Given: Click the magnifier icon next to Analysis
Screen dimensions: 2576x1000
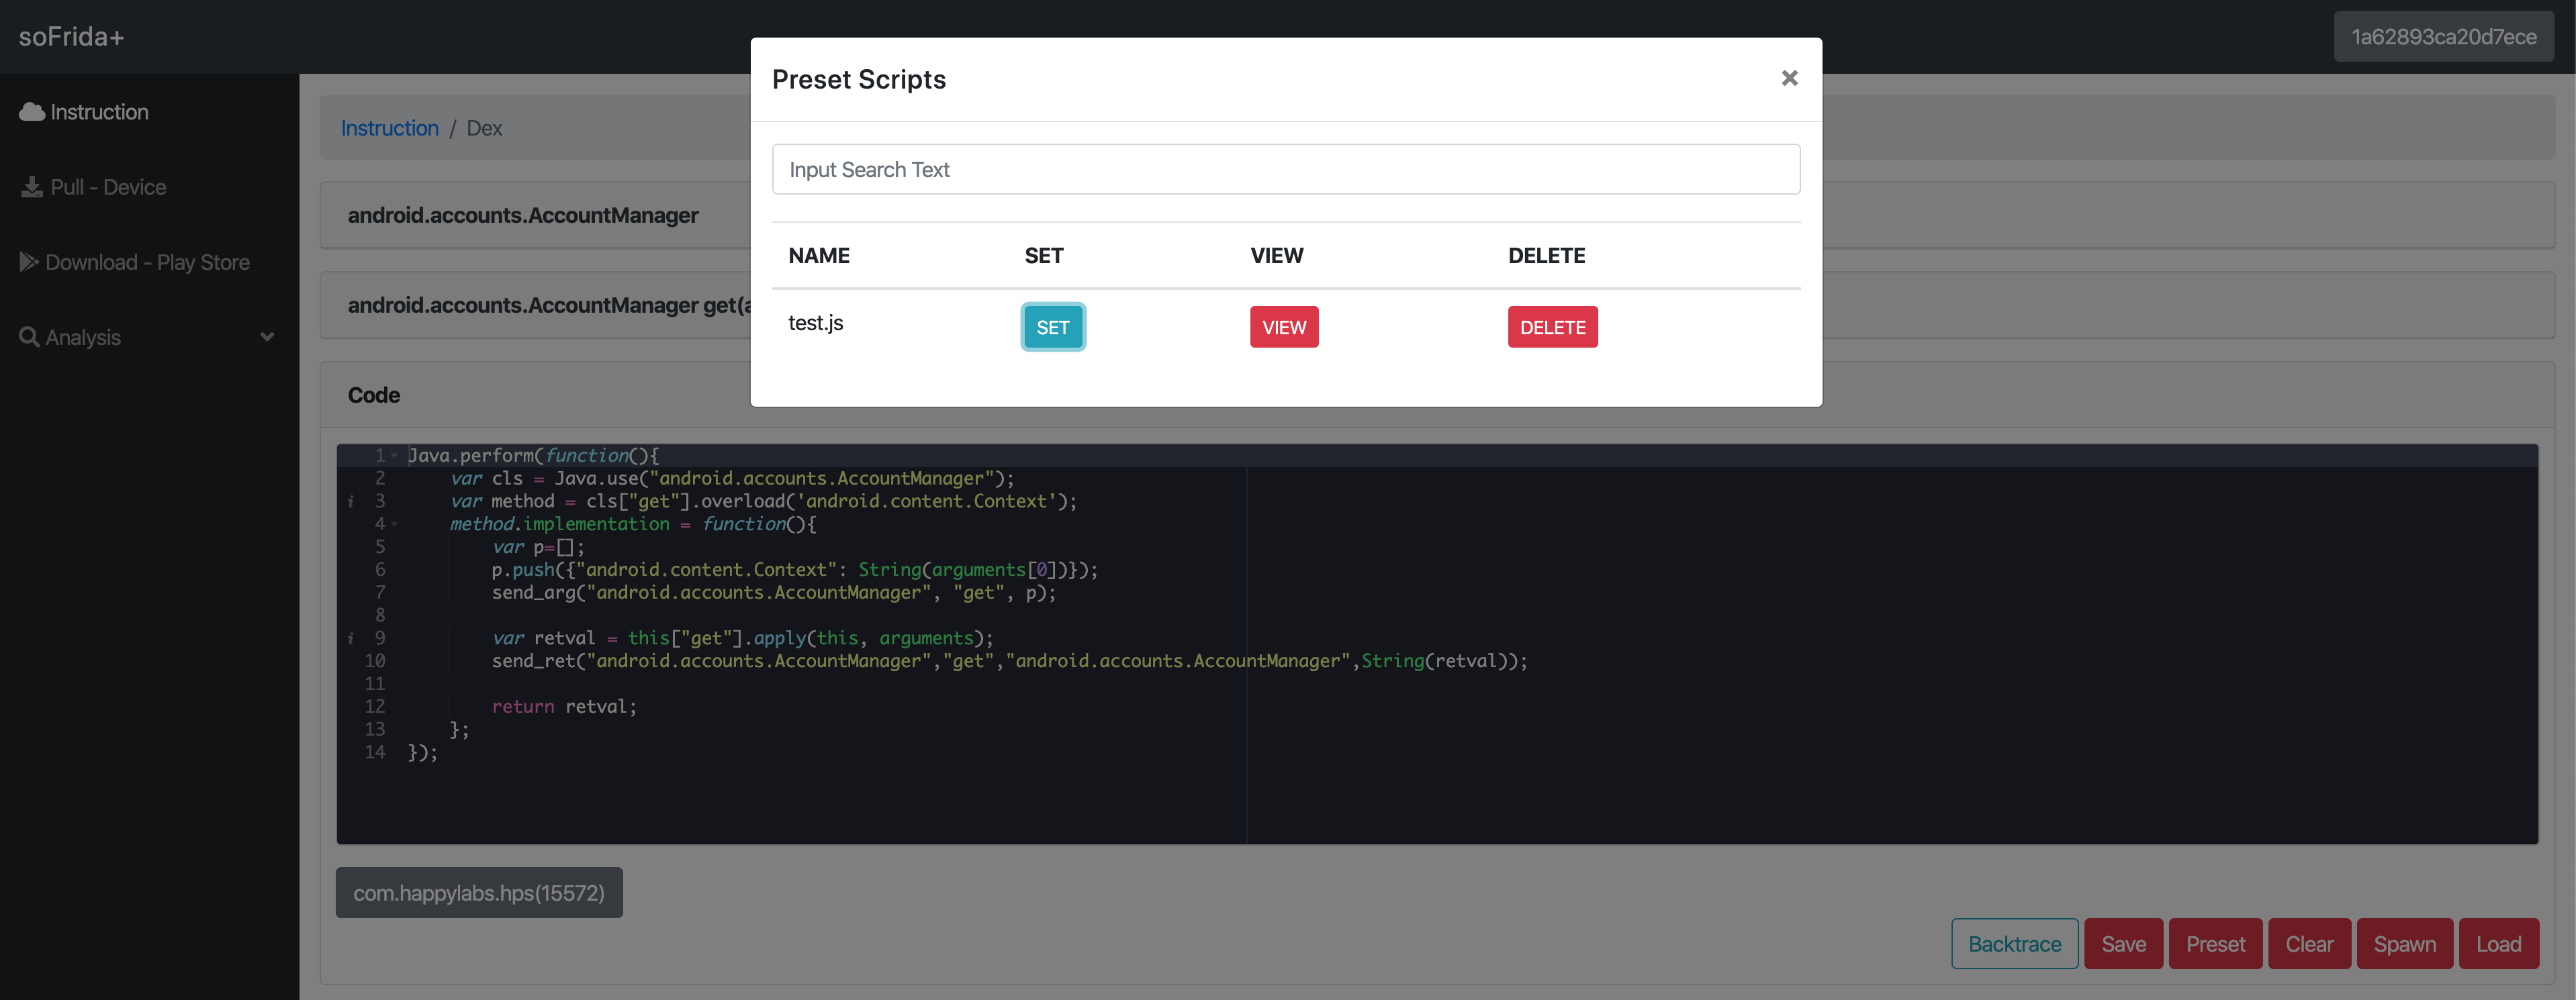Looking at the screenshot, I should [x=29, y=338].
